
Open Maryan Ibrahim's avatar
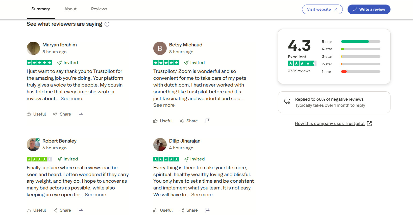click(x=33, y=48)
